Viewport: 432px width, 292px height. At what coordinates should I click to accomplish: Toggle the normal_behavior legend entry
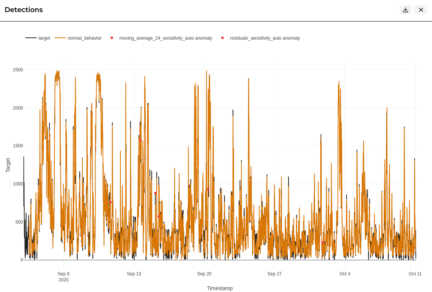pyautogui.click(x=78, y=38)
